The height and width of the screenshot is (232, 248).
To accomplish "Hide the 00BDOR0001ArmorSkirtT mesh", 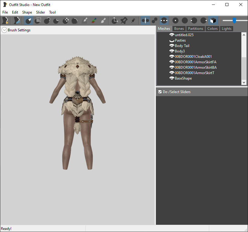I will point(172,73).
